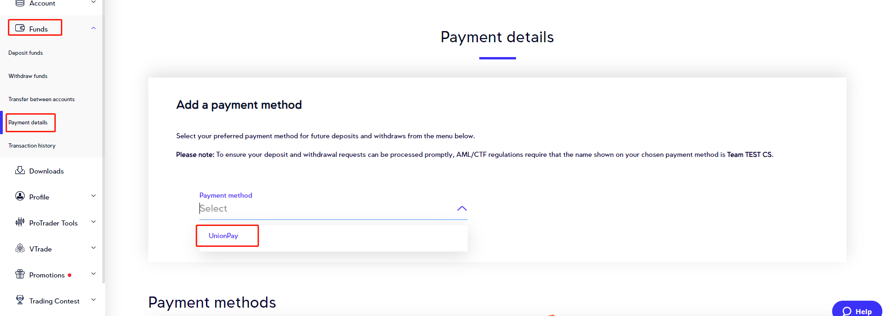The height and width of the screenshot is (316, 887).
Task: Click the Downloads tray icon
Action: (x=20, y=170)
